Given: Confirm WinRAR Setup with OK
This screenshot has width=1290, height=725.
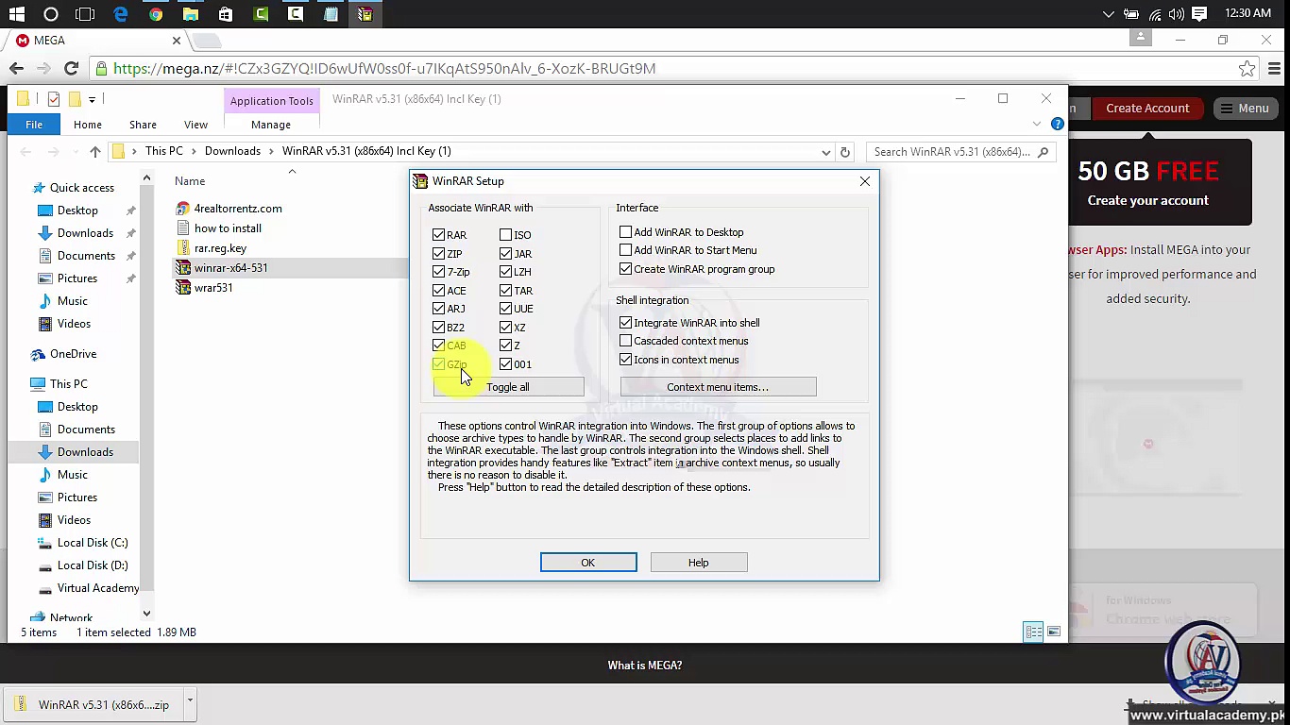Looking at the screenshot, I should 588,563.
